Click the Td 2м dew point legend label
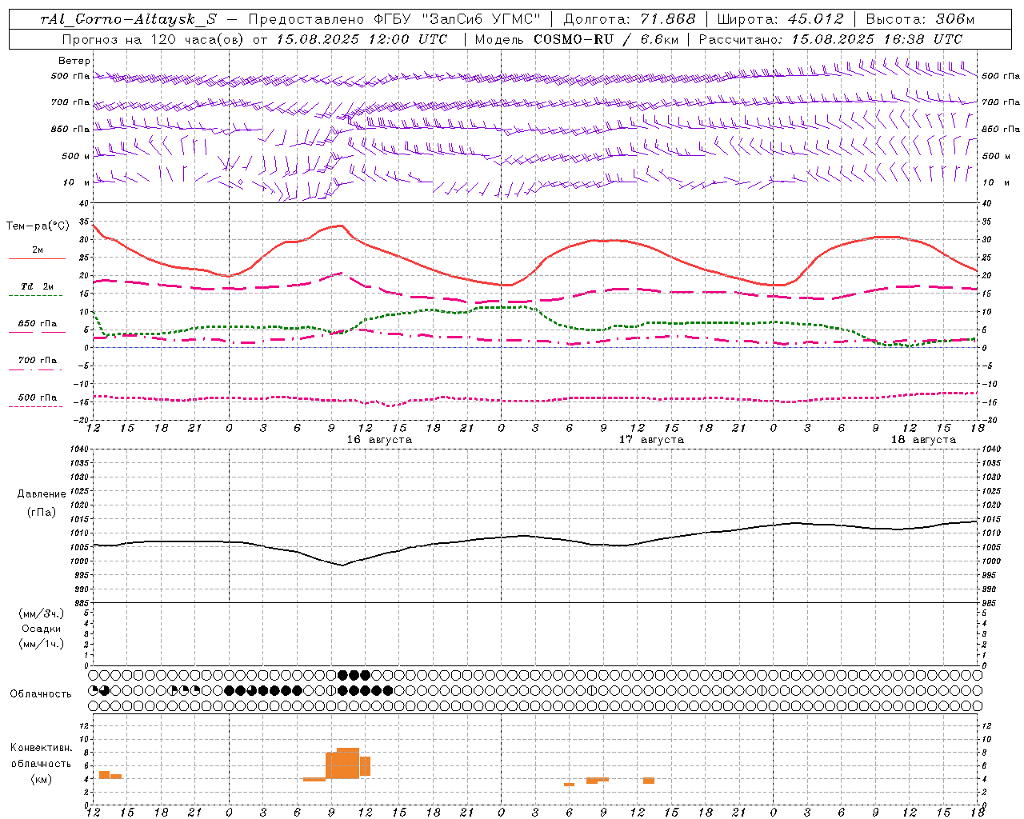 pos(38,286)
